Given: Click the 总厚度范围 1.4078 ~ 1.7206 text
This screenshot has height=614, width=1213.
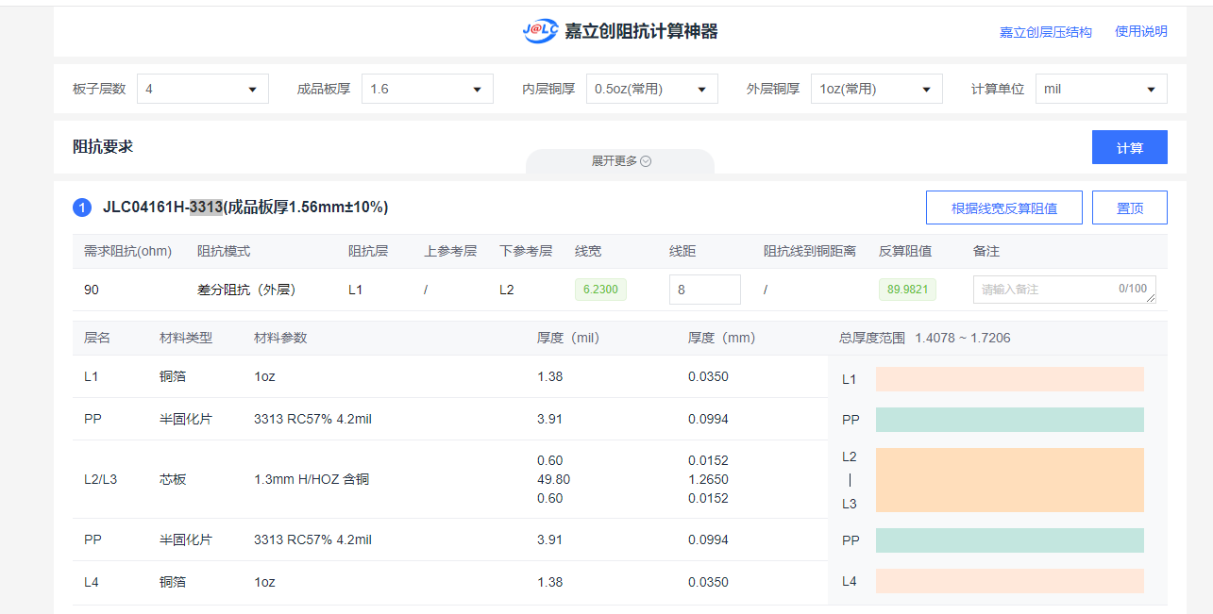Looking at the screenshot, I should 924,338.
